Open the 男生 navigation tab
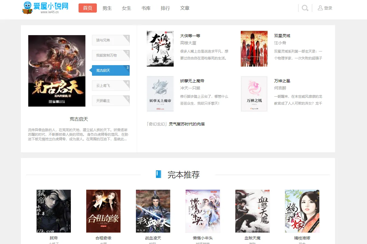 coord(107,8)
